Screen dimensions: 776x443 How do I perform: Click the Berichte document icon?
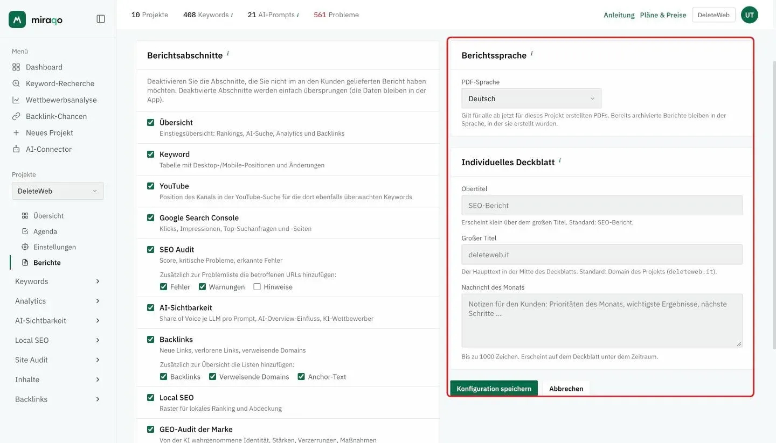click(x=25, y=263)
